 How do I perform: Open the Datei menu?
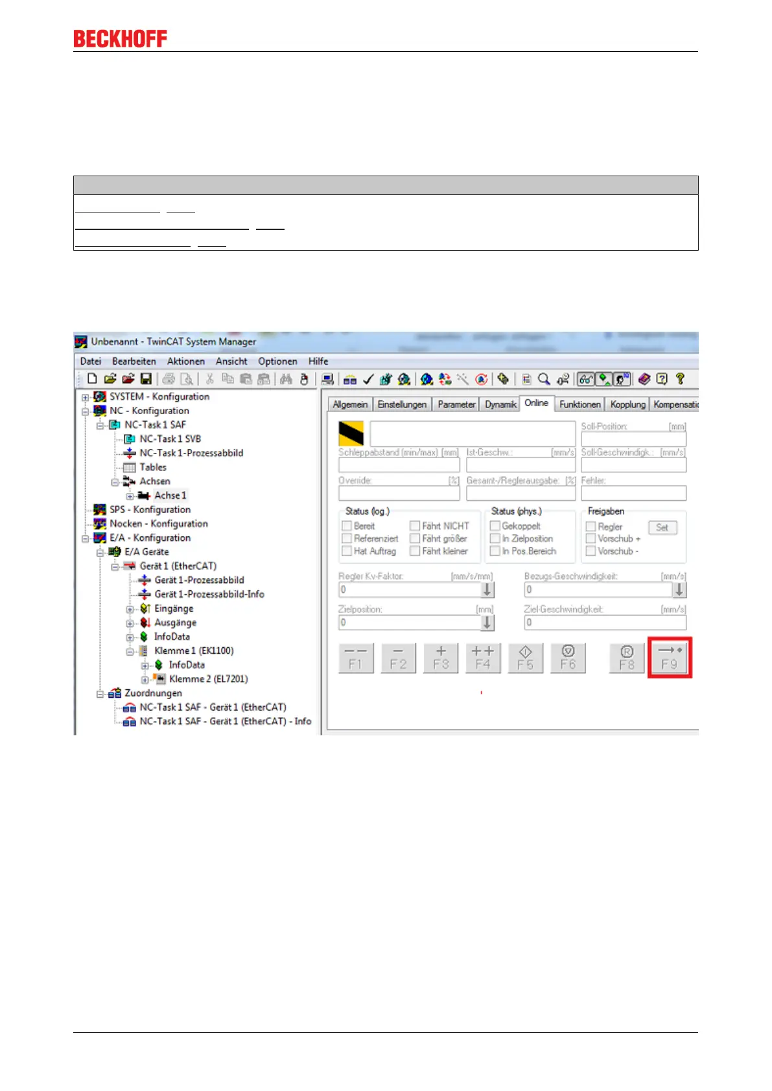(91, 362)
